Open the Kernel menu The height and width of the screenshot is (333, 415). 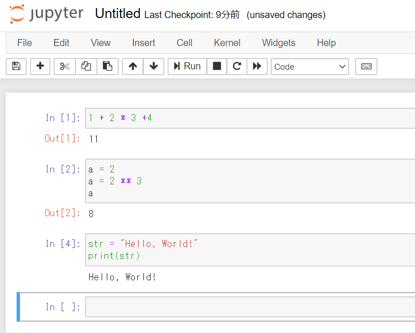coord(227,43)
